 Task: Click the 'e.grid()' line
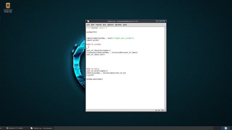click(x=90, y=75)
